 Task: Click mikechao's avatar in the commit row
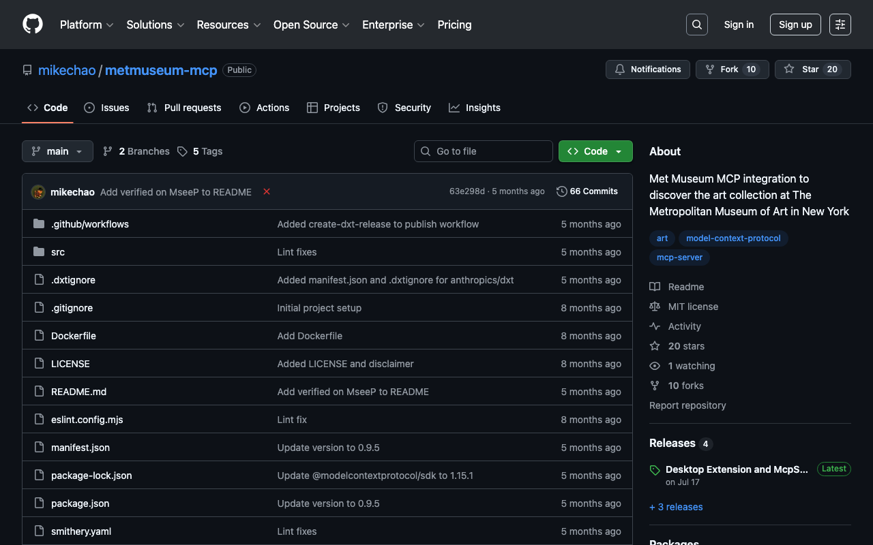click(38, 192)
